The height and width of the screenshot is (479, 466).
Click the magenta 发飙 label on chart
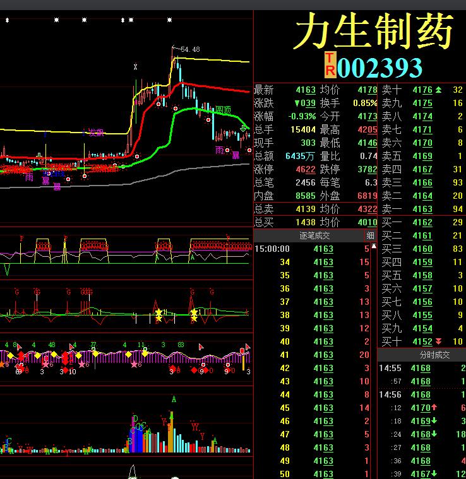click(96, 133)
